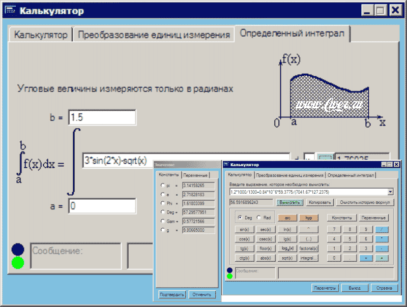The height and width of the screenshot is (307, 407).
Task: Insert the floor(x) function
Action: [266, 249]
